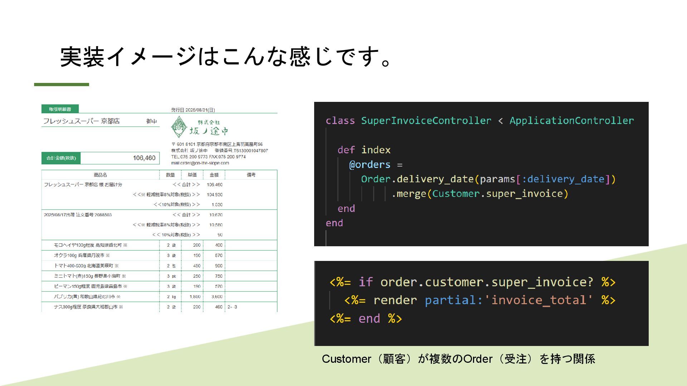Click the フレッシュスーパー 京都店 customer name
This screenshot has width=687, height=386.
coord(82,121)
